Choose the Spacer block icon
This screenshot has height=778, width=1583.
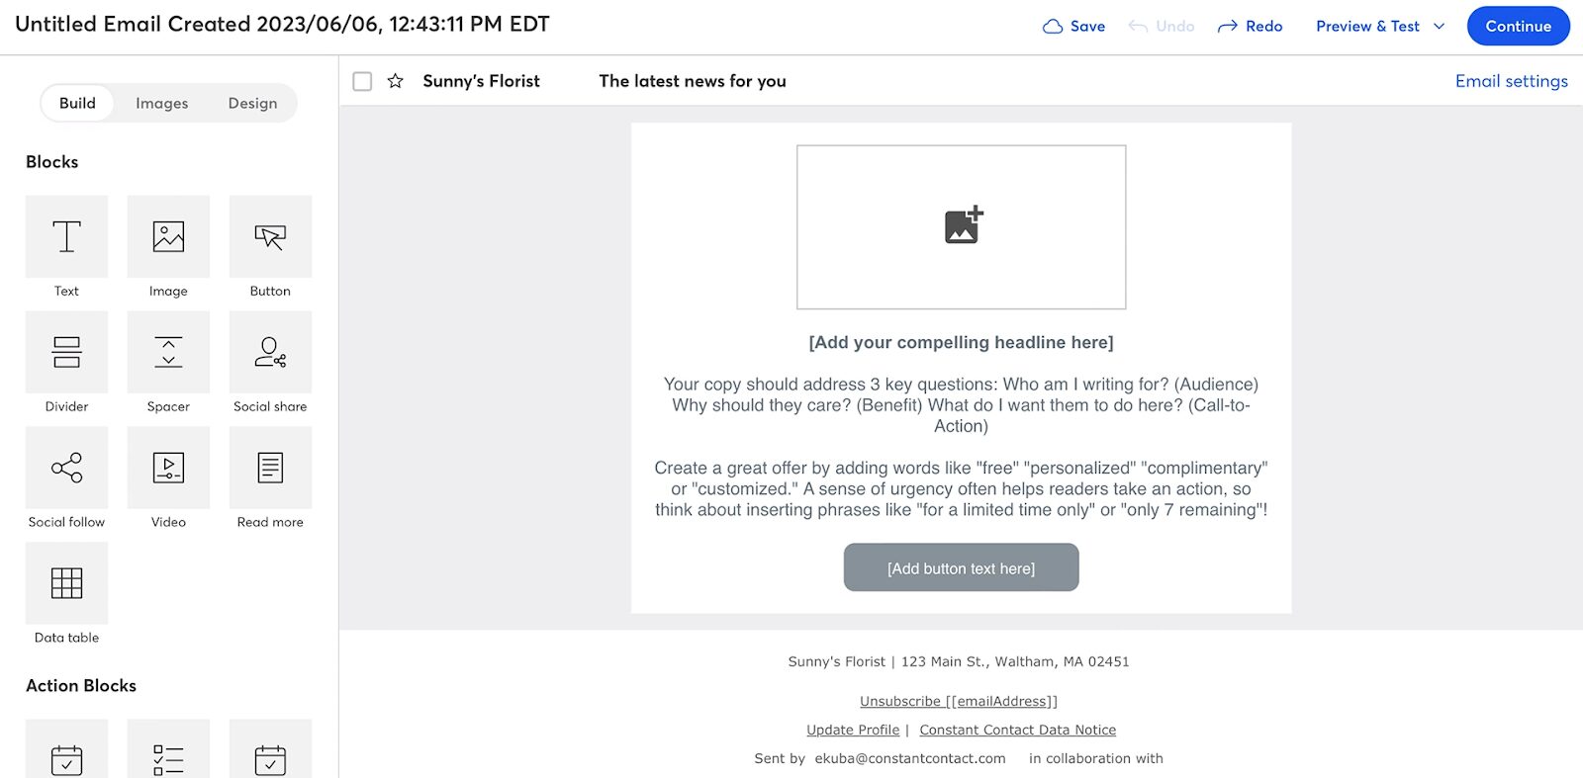(x=168, y=353)
